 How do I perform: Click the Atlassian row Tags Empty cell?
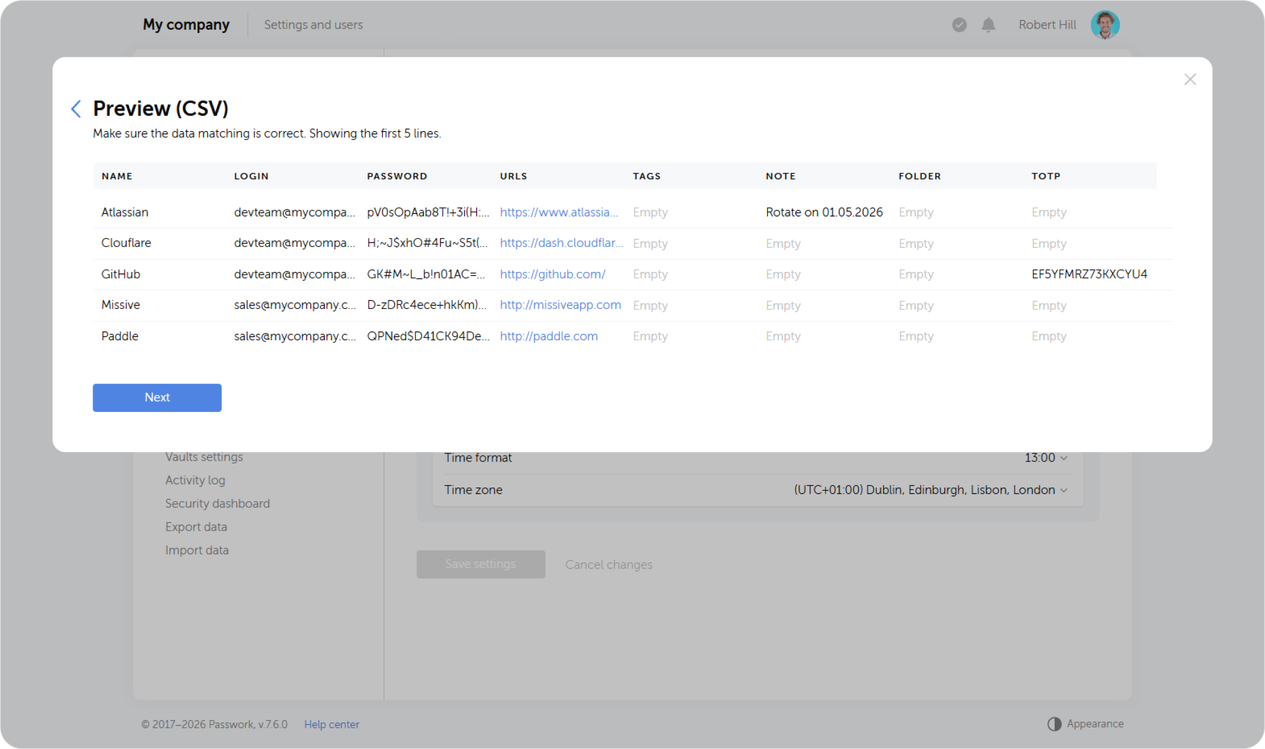(x=650, y=212)
